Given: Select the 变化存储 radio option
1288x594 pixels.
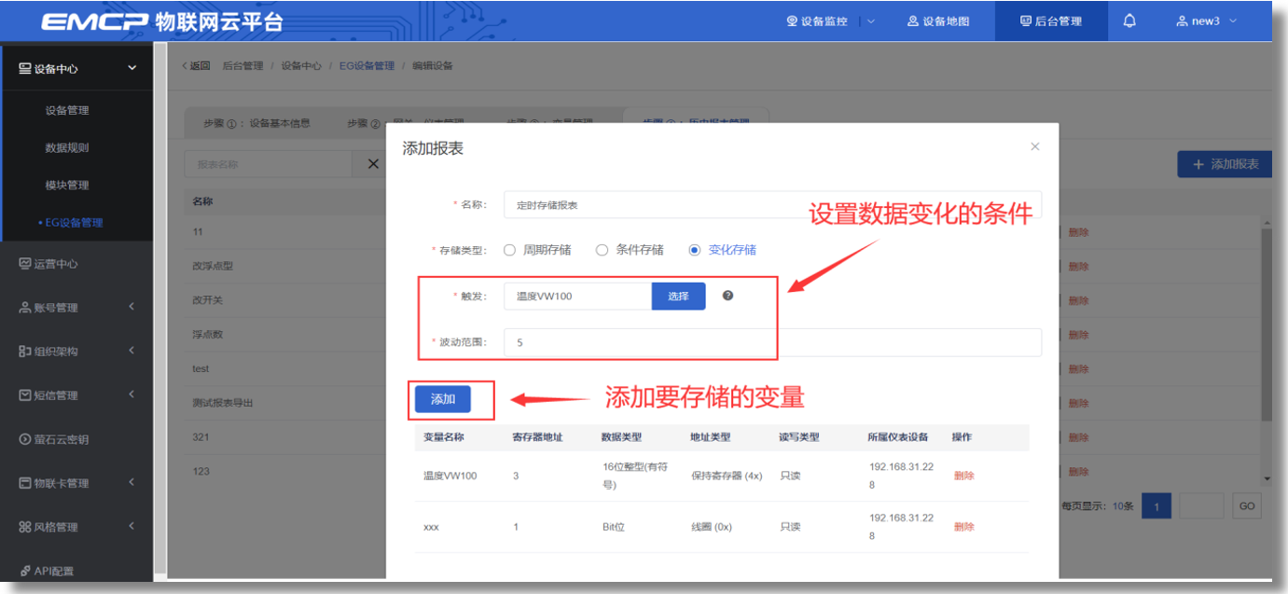Looking at the screenshot, I should point(722,250).
